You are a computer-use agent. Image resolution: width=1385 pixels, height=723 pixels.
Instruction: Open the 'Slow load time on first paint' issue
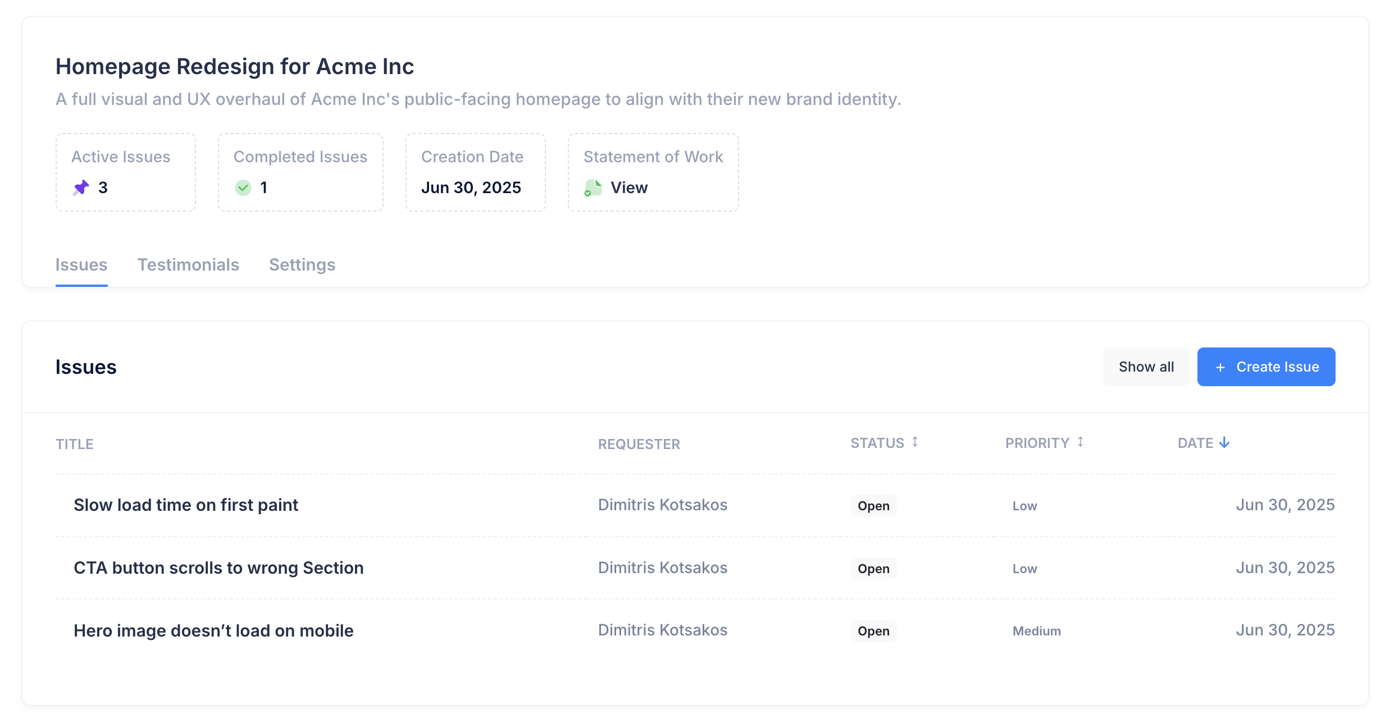tap(186, 505)
